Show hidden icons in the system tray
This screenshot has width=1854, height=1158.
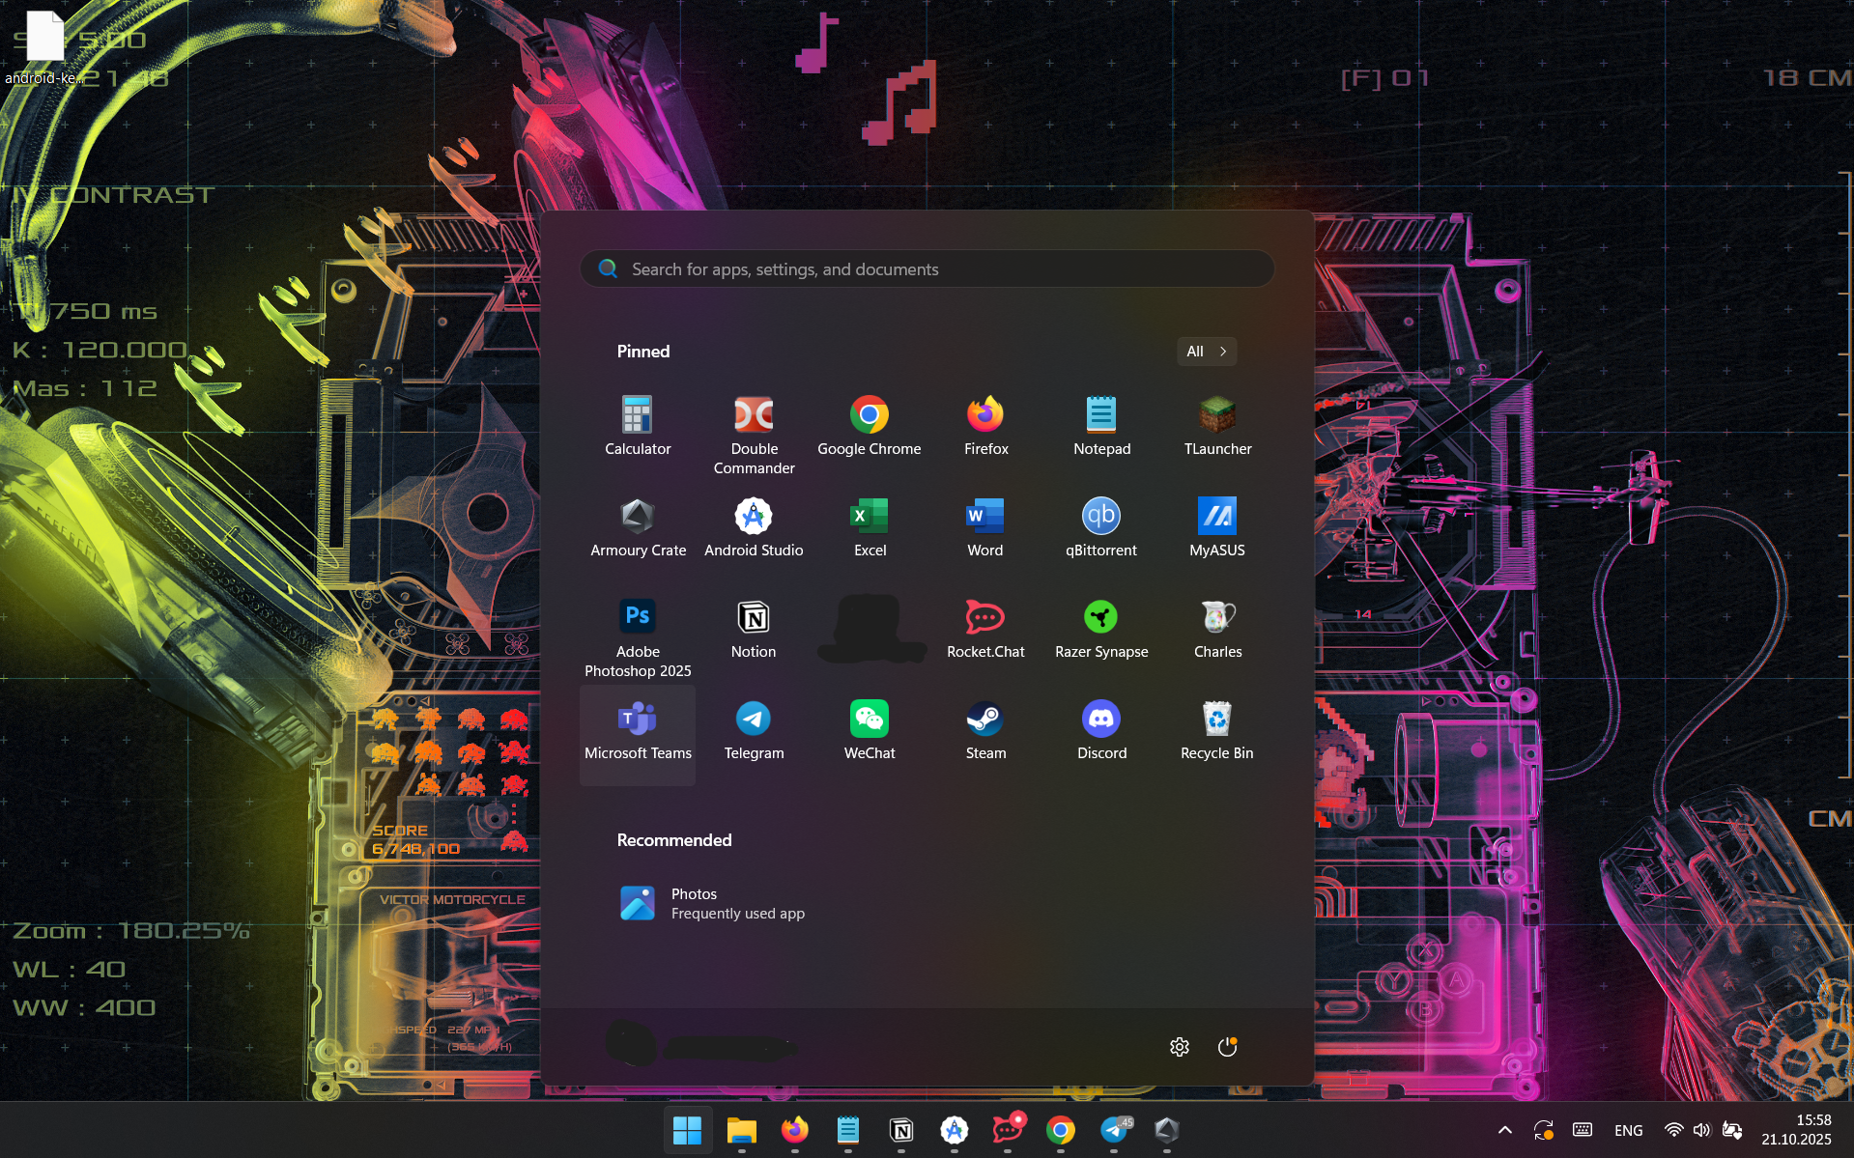coord(1504,1130)
